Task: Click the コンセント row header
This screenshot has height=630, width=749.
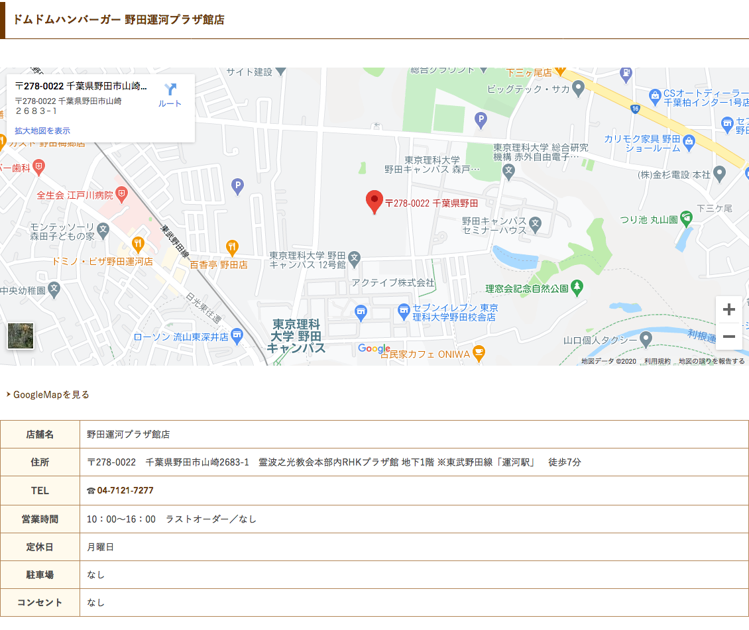Action: (x=40, y=602)
